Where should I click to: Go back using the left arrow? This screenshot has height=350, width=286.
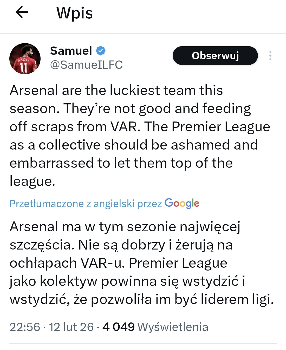pyautogui.click(x=22, y=12)
